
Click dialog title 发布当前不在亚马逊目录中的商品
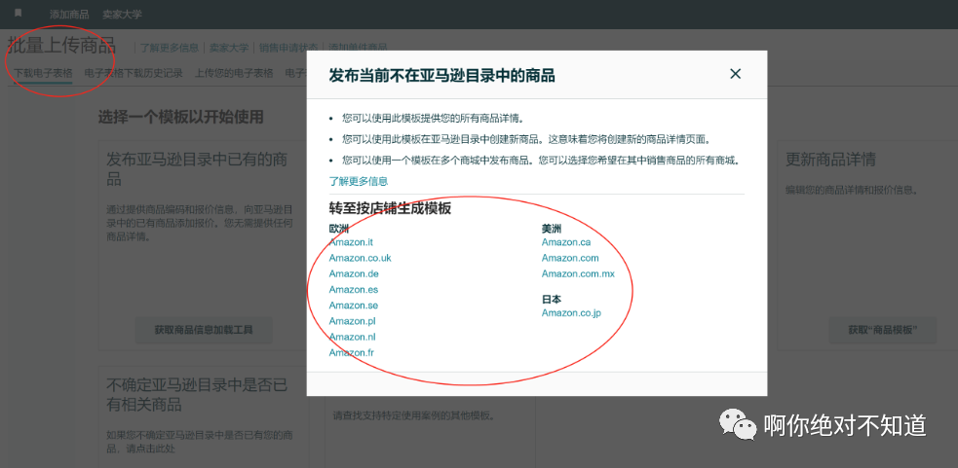click(x=441, y=76)
